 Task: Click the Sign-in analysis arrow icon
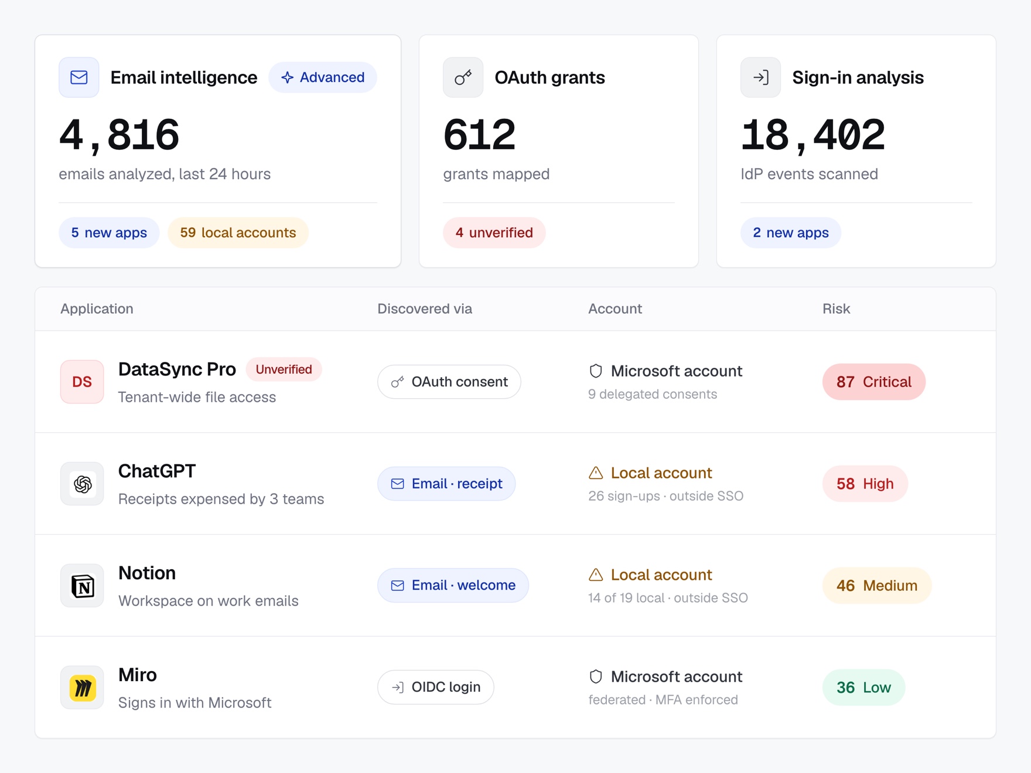pos(761,77)
